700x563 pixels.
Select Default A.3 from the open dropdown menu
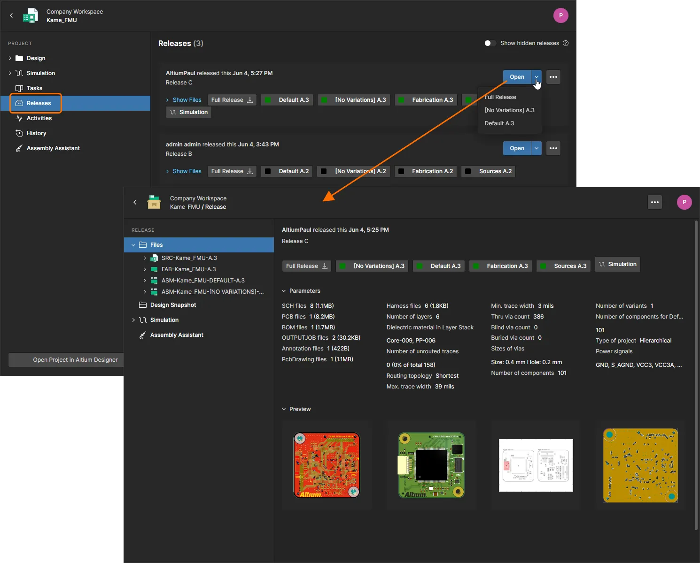499,123
